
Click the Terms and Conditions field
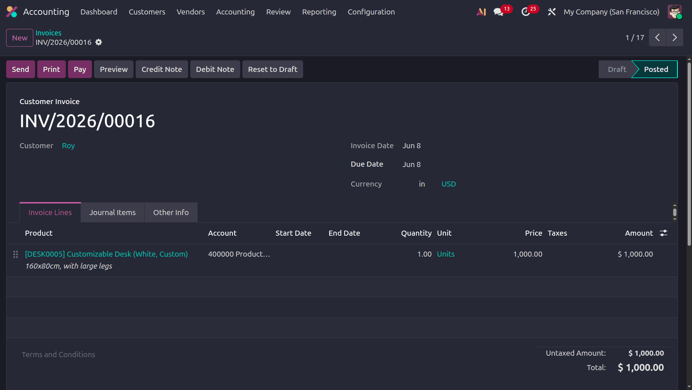(x=58, y=355)
